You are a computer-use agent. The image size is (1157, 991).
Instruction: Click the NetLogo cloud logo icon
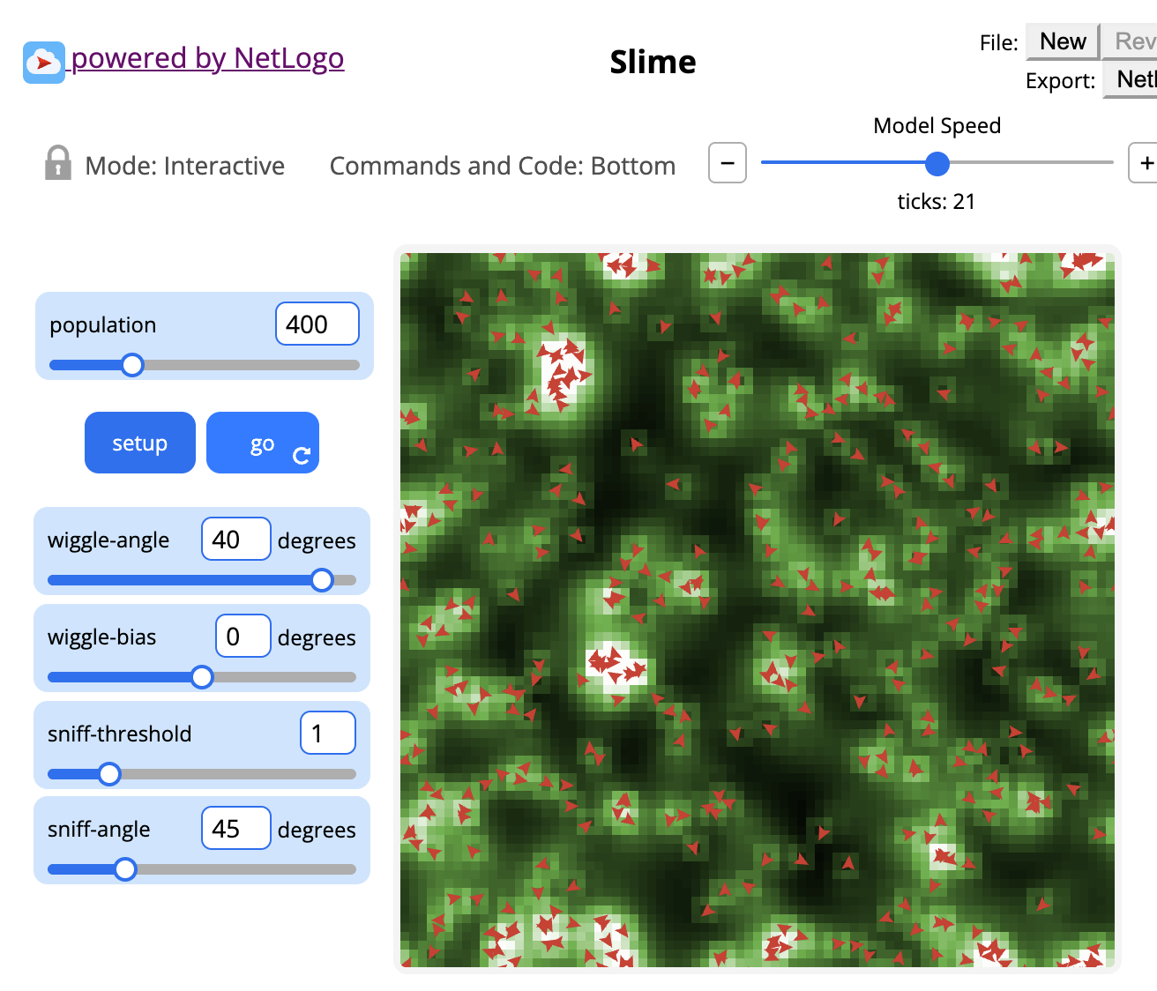point(43,63)
